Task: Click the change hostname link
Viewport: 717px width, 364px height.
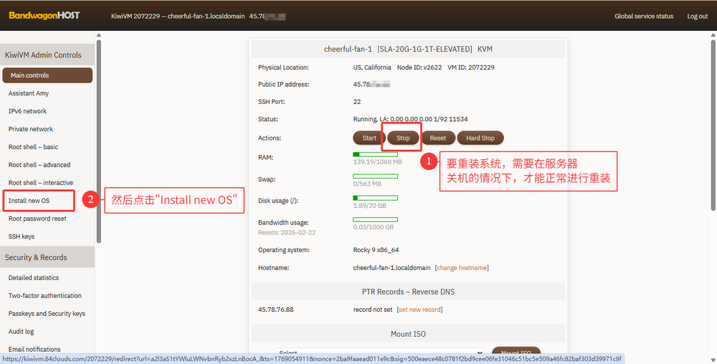Action: 462,268
